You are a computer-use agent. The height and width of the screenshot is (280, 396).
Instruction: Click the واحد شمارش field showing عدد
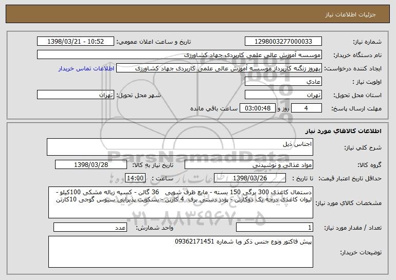coord(90,227)
